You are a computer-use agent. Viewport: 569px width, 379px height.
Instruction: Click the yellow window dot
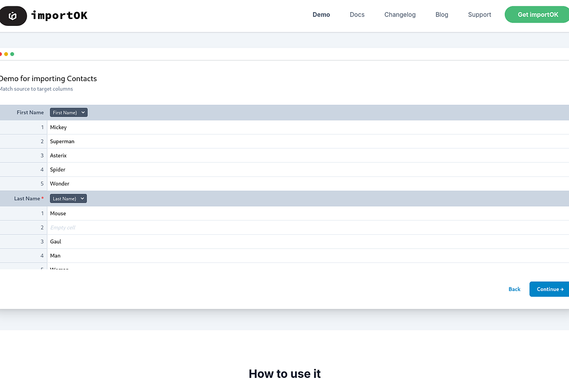pos(6,54)
